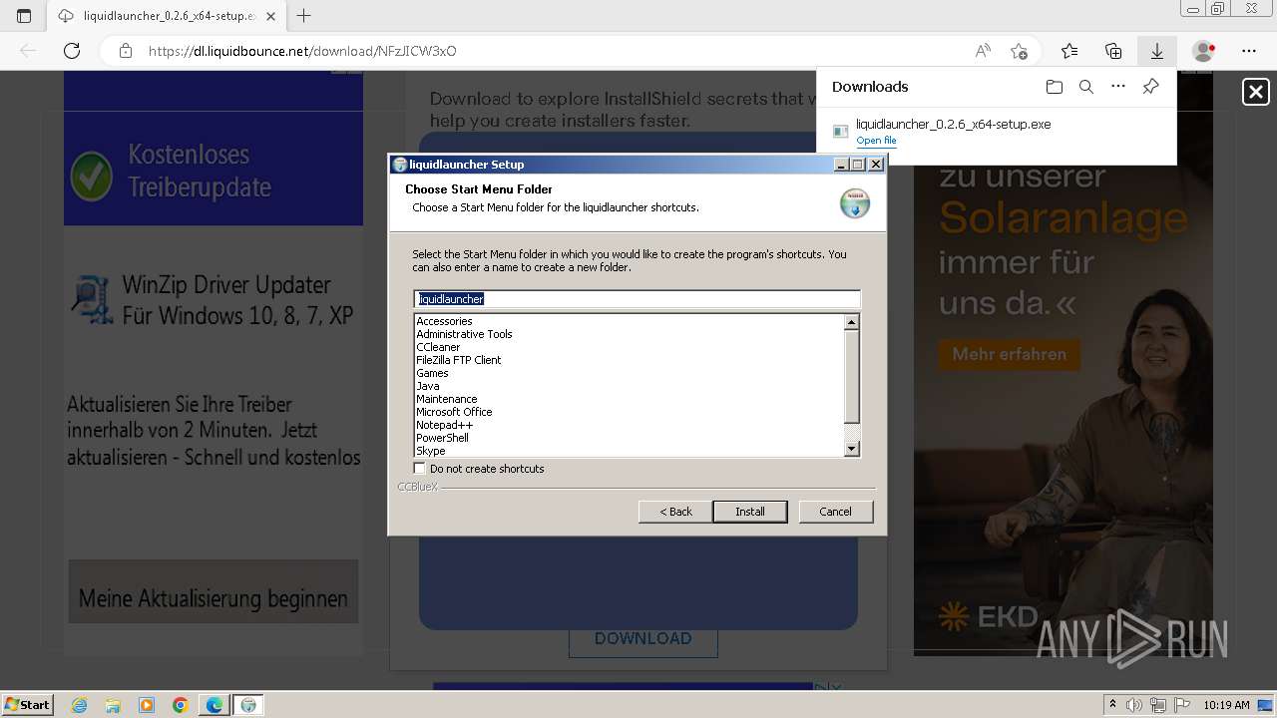Select Maintenance folder in list

[447, 399]
